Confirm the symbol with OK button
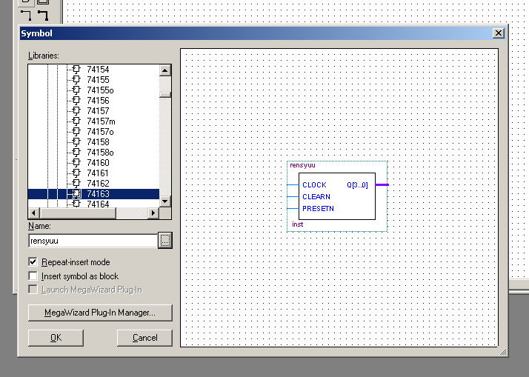This screenshot has width=529, height=377. point(56,338)
